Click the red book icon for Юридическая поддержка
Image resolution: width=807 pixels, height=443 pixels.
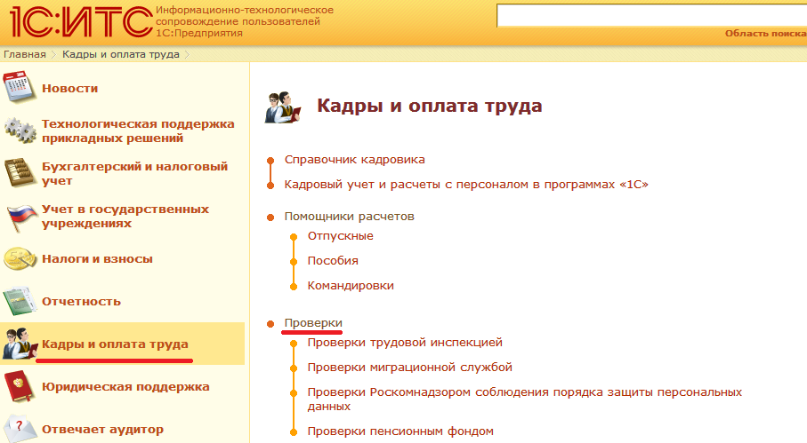point(20,386)
